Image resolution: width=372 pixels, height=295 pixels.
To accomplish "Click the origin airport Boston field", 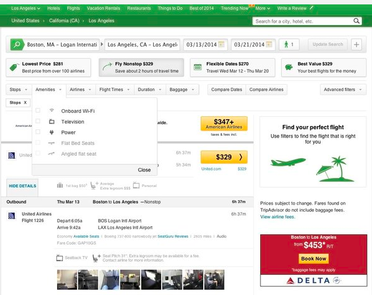I will click(x=61, y=45).
